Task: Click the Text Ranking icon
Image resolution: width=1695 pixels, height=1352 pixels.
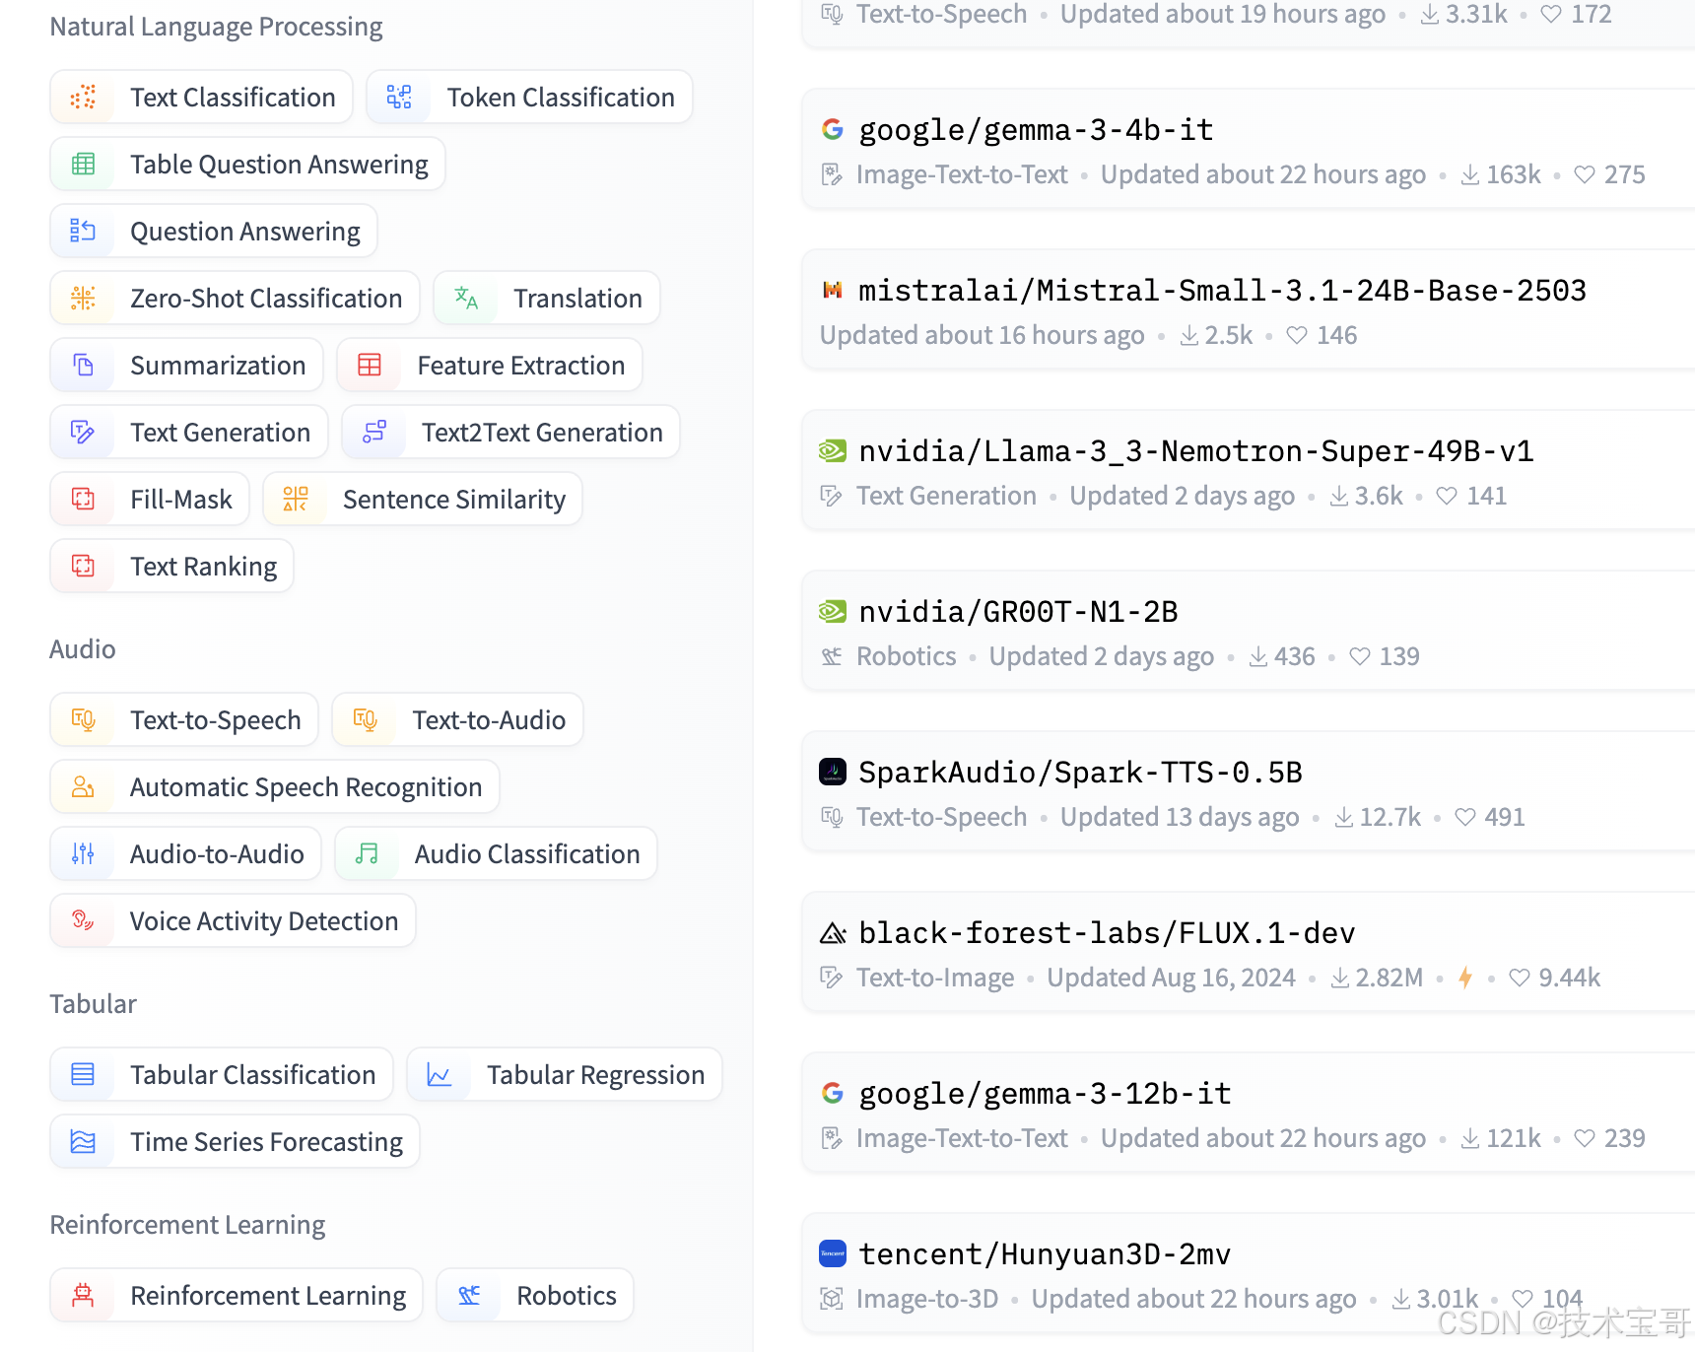Action: [84, 566]
